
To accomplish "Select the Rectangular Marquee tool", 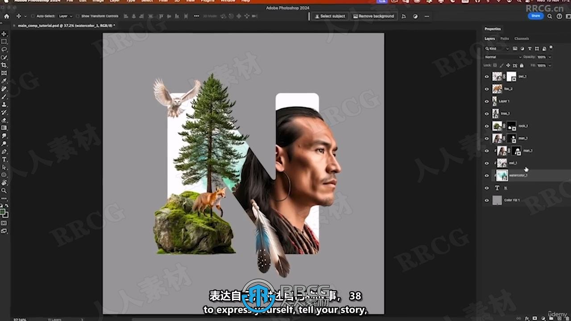I will click(4, 41).
